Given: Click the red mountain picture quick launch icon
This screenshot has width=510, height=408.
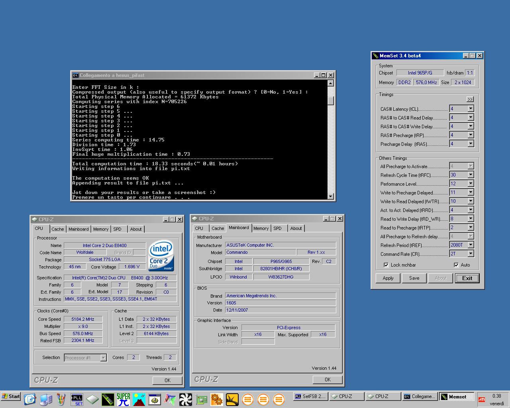Looking at the screenshot, I should tap(139, 399).
